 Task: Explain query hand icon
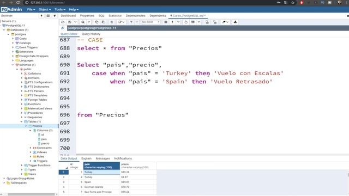coord(186,22)
